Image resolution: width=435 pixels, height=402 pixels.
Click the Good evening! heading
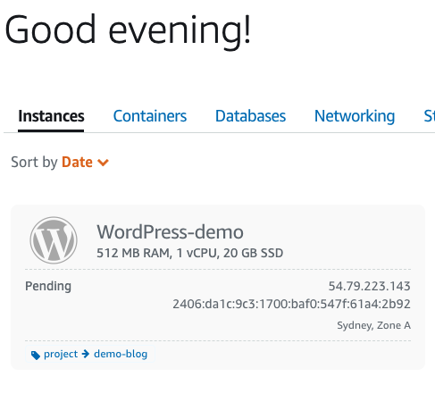tap(128, 31)
